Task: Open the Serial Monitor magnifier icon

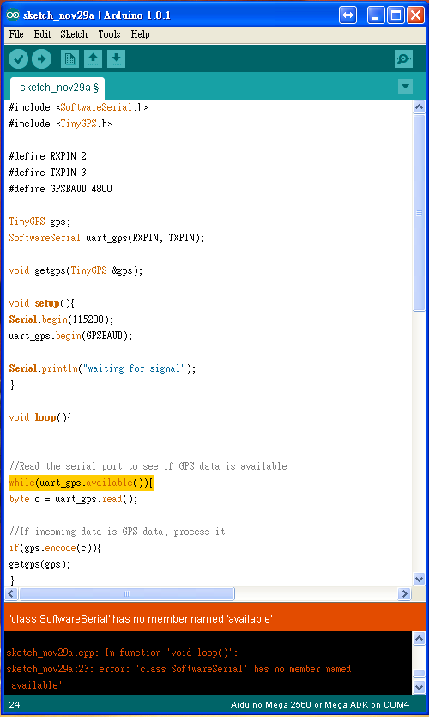Action: (404, 59)
